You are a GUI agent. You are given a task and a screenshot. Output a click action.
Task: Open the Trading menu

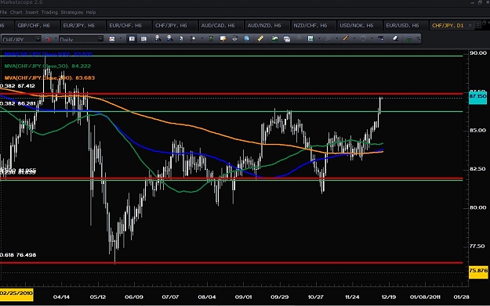click(49, 13)
